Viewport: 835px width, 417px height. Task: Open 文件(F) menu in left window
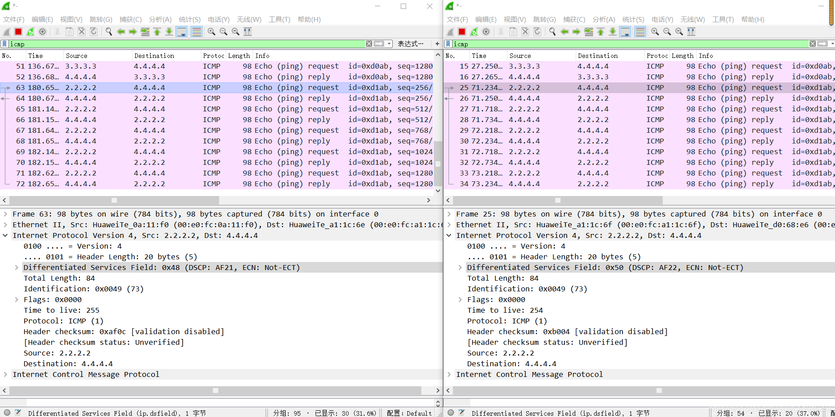[14, 20]
